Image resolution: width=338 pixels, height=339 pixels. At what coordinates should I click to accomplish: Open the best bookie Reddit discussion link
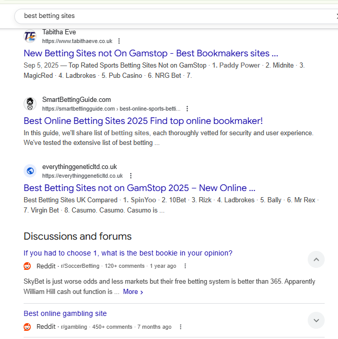pyautogui.click(x=128, y=253)
